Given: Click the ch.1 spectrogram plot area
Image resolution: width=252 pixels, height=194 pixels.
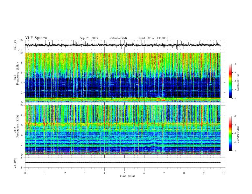Looking at the screenshot, I should [x=123, y=77].
